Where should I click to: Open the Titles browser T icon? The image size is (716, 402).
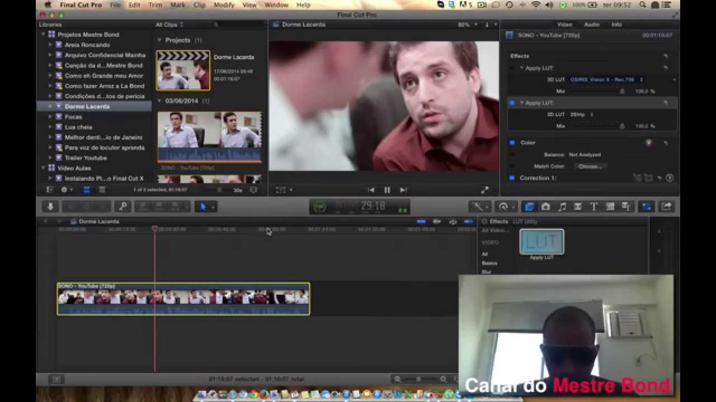pyautogui.click(x=594, y=207)
